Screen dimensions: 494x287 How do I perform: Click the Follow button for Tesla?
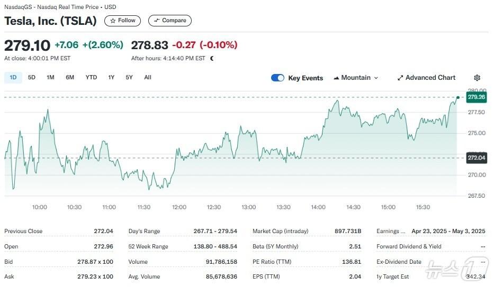click(122, 21)
